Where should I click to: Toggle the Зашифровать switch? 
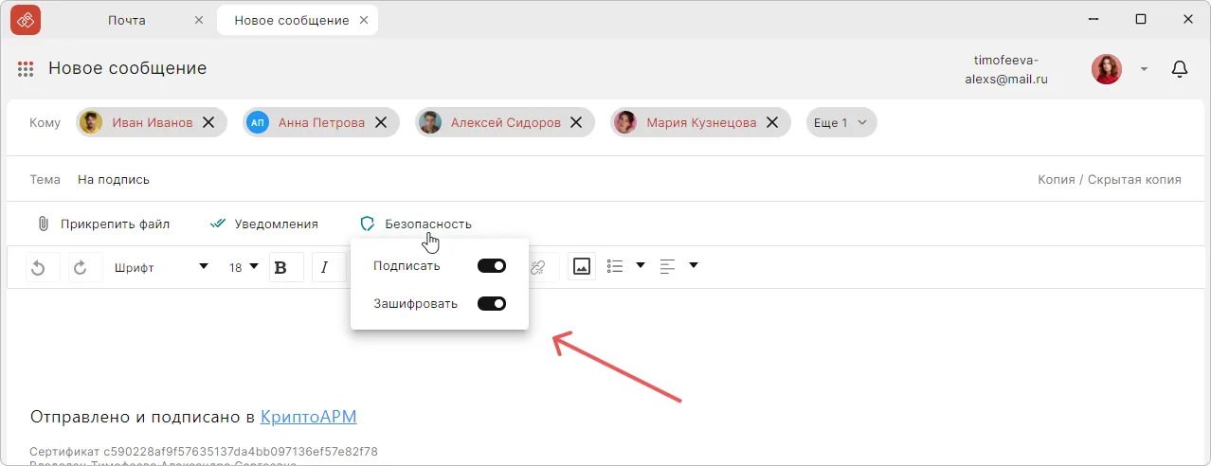[x=491, y=304]
